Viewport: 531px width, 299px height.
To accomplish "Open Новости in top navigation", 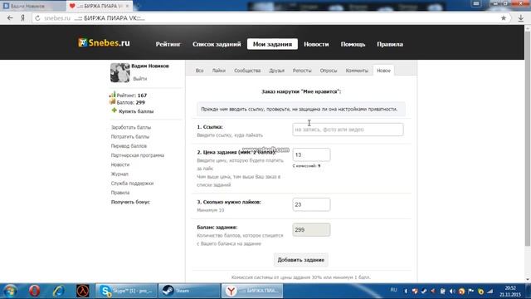I will (316, 44).
